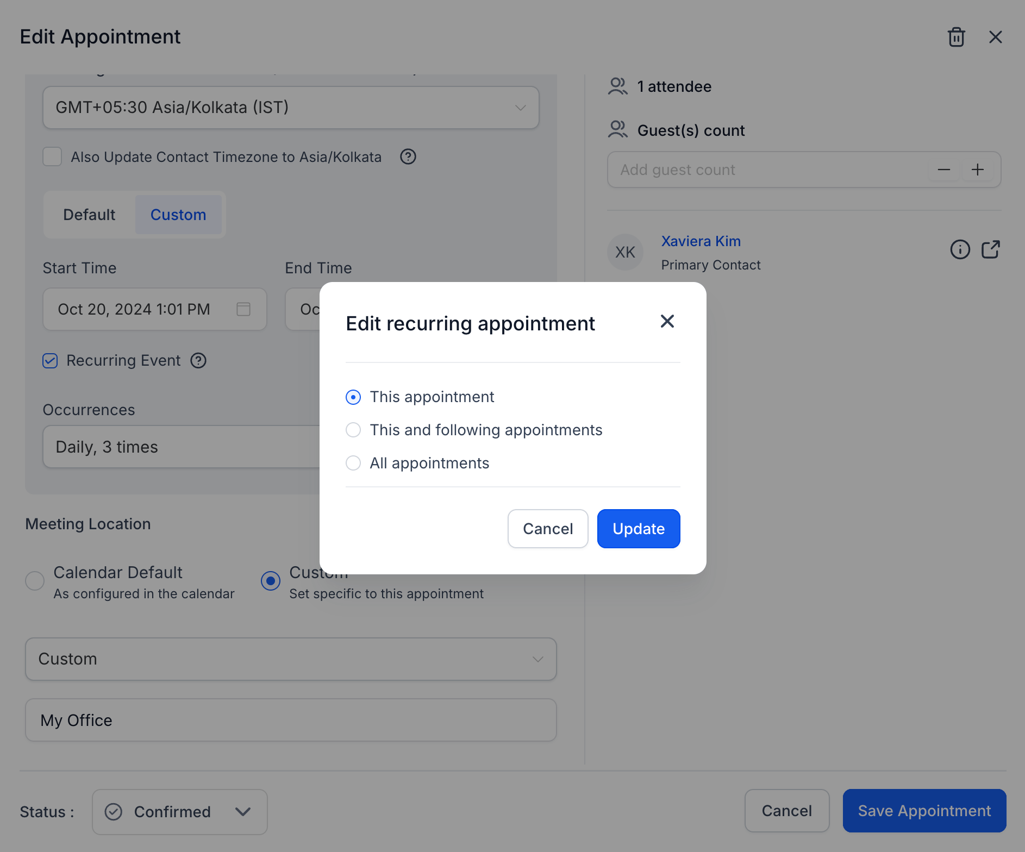This screenshot has width=1025, height=852.
Task: Expand the Custom meeting location dropdown
Action: click(x=291, y=659)
